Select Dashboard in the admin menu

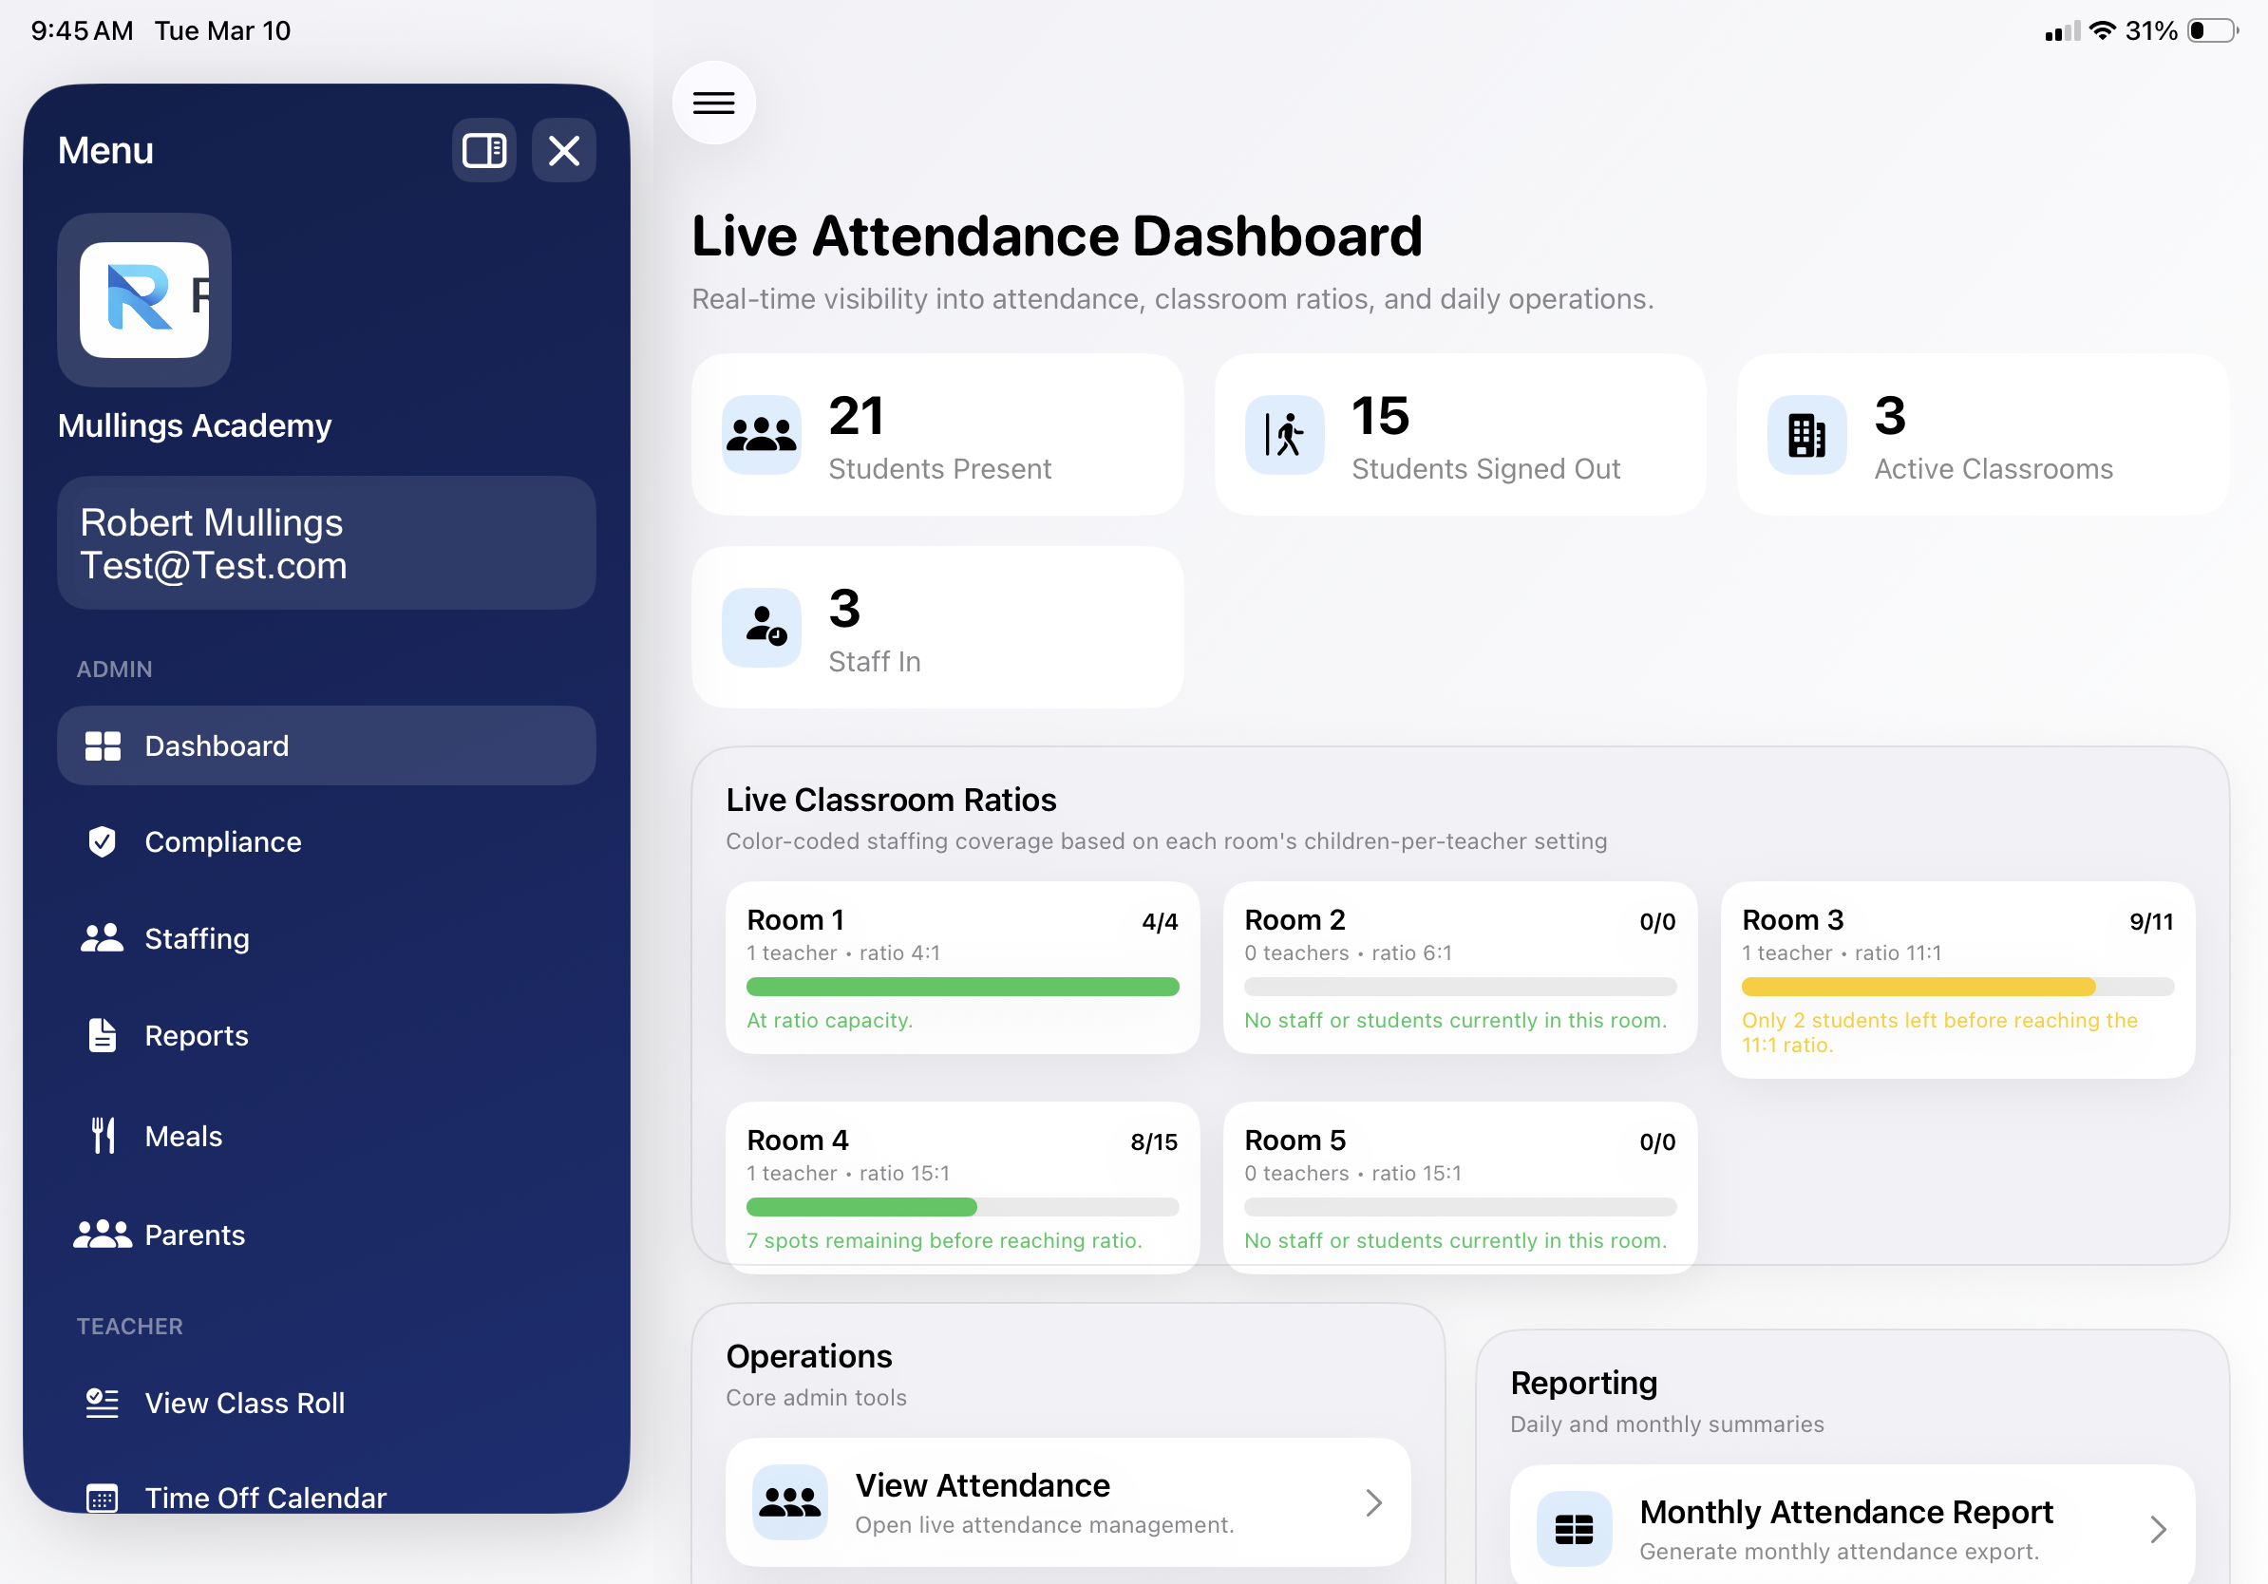(x=327, y=745)
